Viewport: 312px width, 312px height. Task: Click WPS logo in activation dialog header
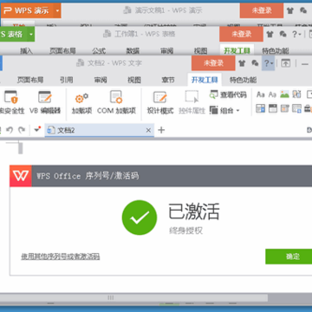[21, 176]
